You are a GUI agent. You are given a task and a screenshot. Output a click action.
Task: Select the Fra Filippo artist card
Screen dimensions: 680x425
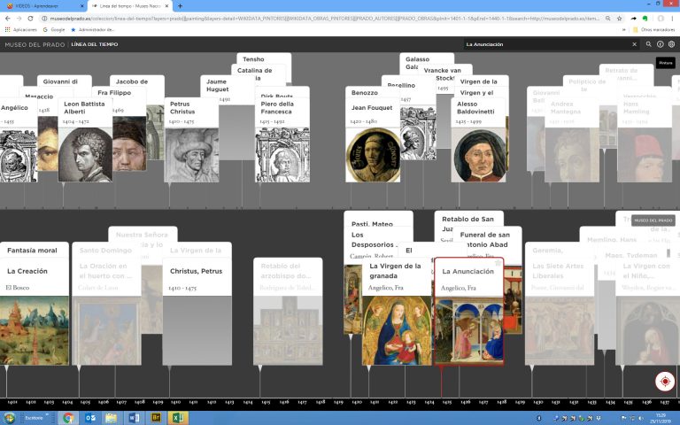click(x=118, y=92)
